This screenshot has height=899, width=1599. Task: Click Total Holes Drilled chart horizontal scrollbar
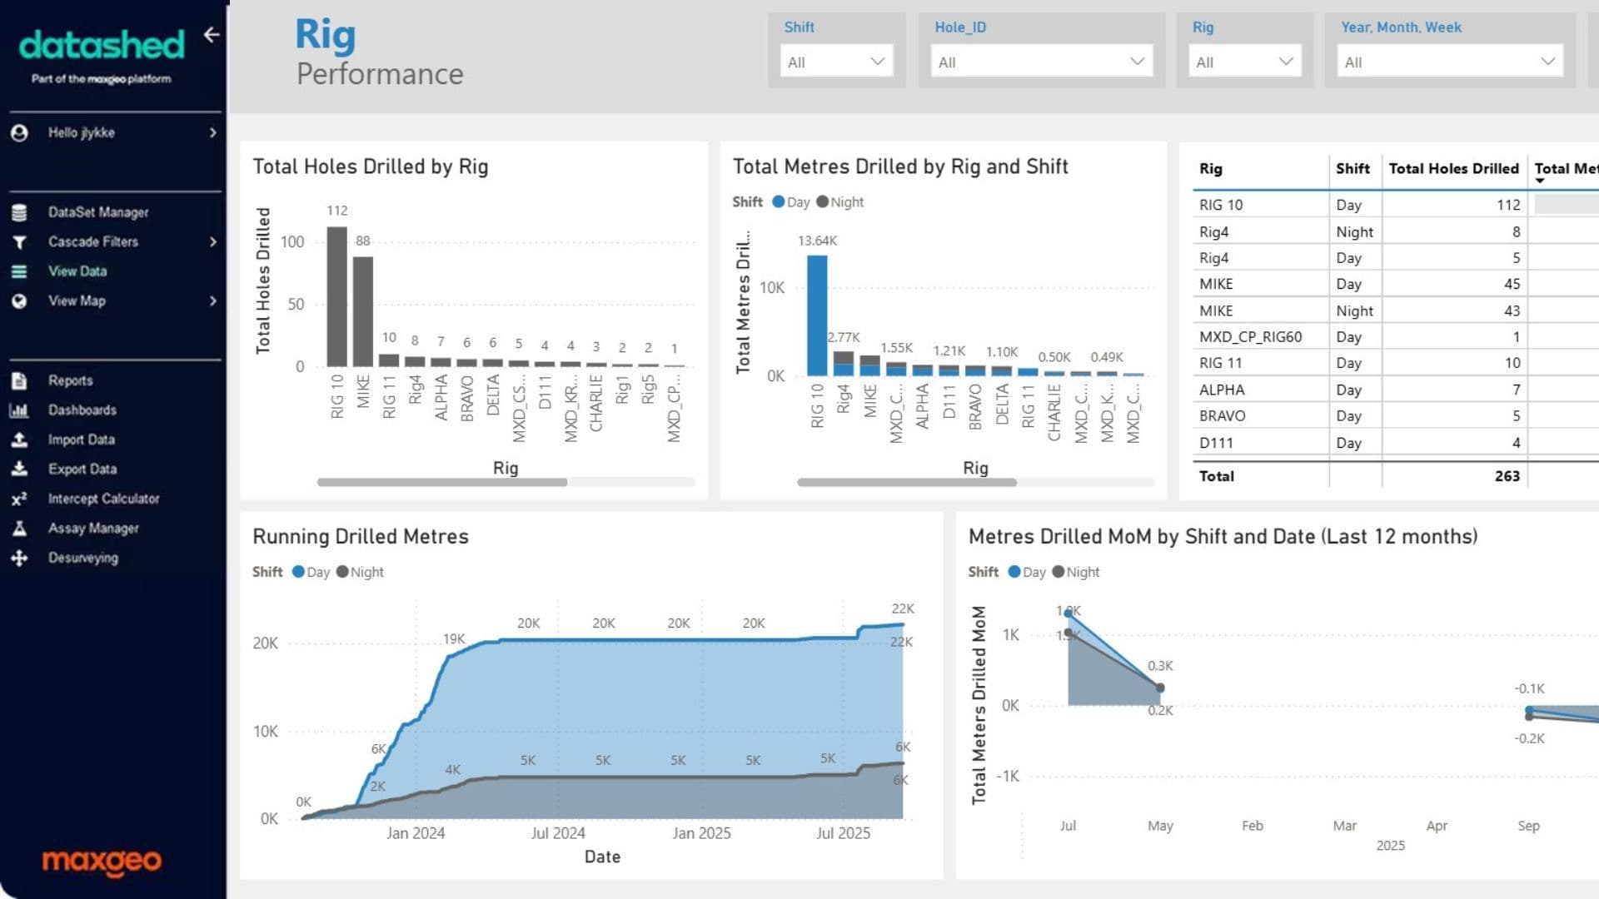[x=442, y=483]
